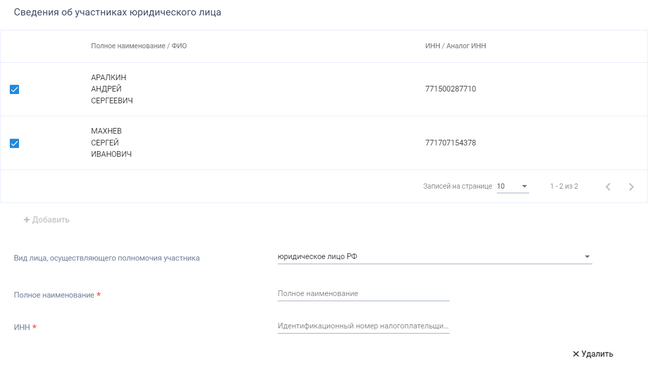This screenshot has width=648, height=368.
Task: Go to previous page with left chevron
Action: pyautogui.click(x=608, y=187)
